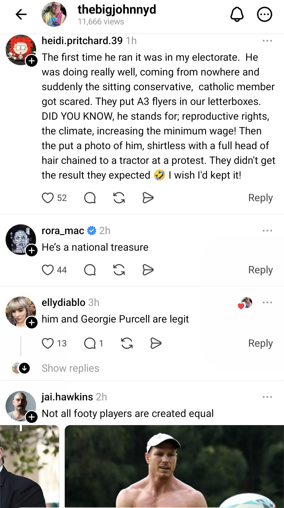This screenshot has width=284, height=508.
Task: Tap the back arrow in header
Action: (21, 14)
